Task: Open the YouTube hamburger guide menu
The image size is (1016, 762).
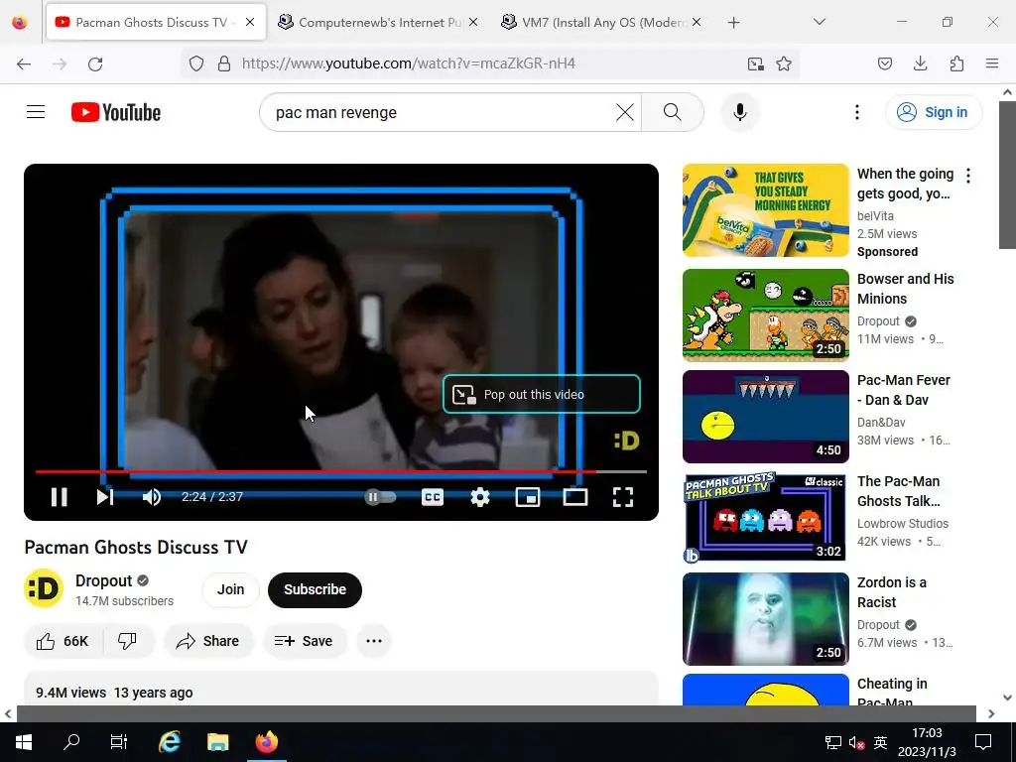Action: [x=36, y=112]
